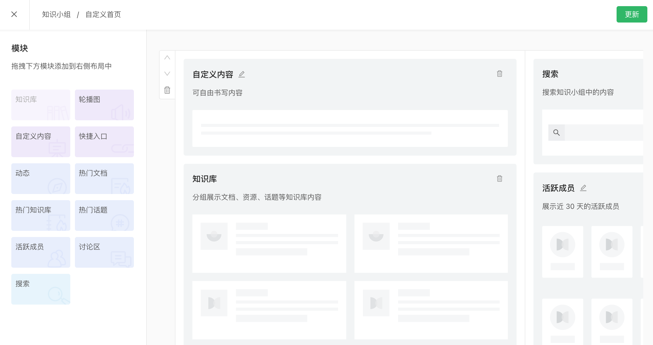Select the 热门话题 module tile
Image resolution: width=653 pixels, height=345 pixels.
coord(104,215)
